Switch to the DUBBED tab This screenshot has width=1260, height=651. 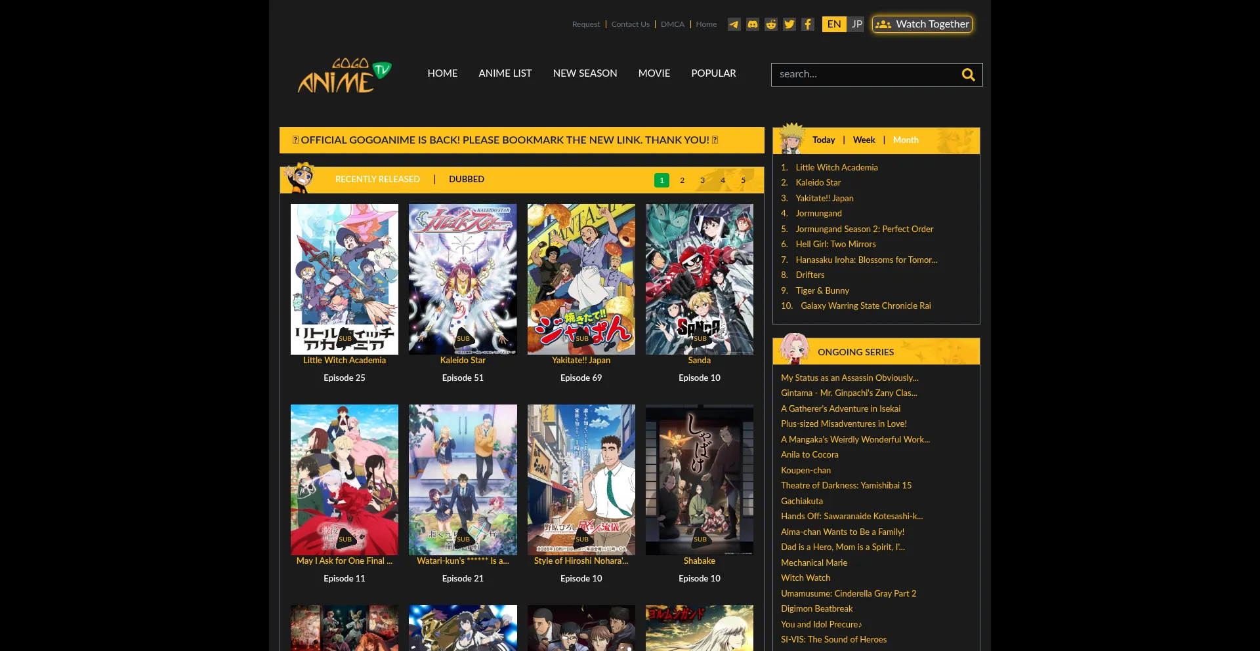coord(467,180)
